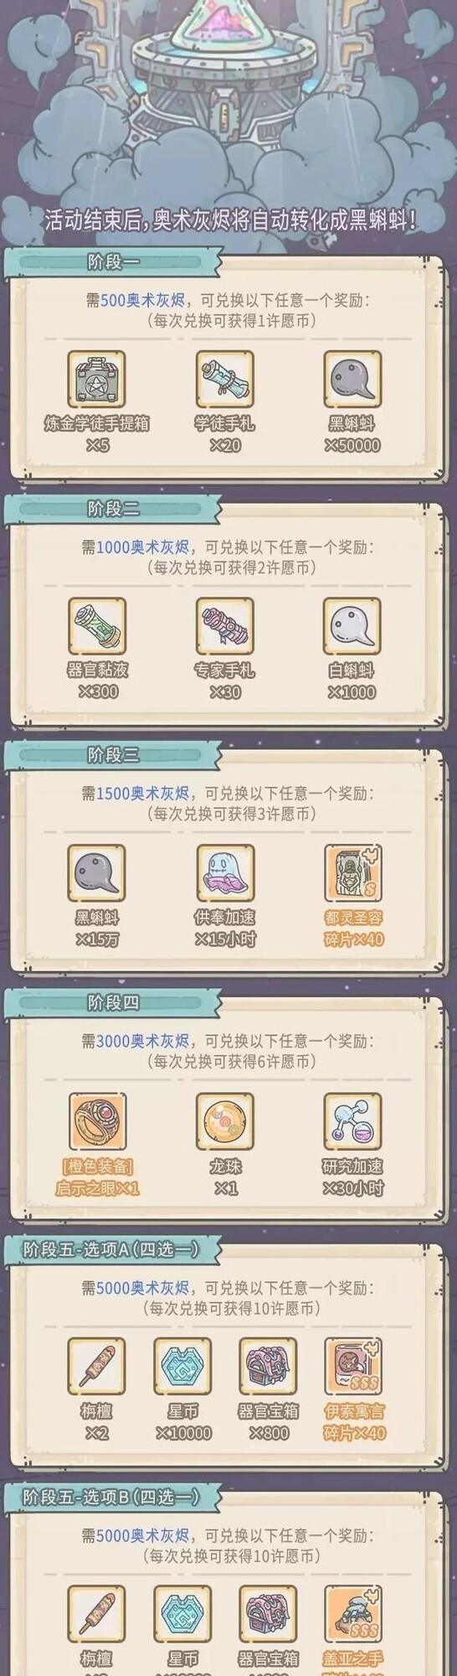Choose 星币 ×10000 in 选项A
This screenshot has height=1676, width=457.
tap(182, 1366)
